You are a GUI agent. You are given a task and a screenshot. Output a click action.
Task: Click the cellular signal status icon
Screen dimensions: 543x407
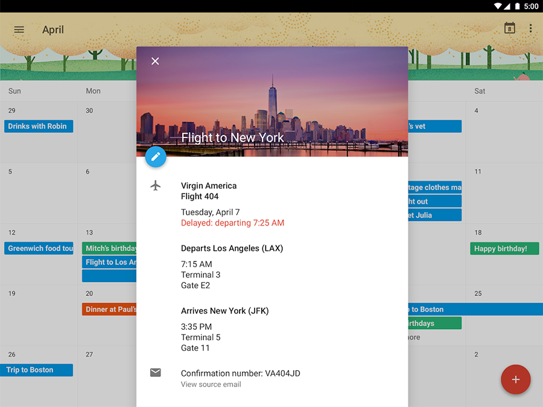click(507, 6)
